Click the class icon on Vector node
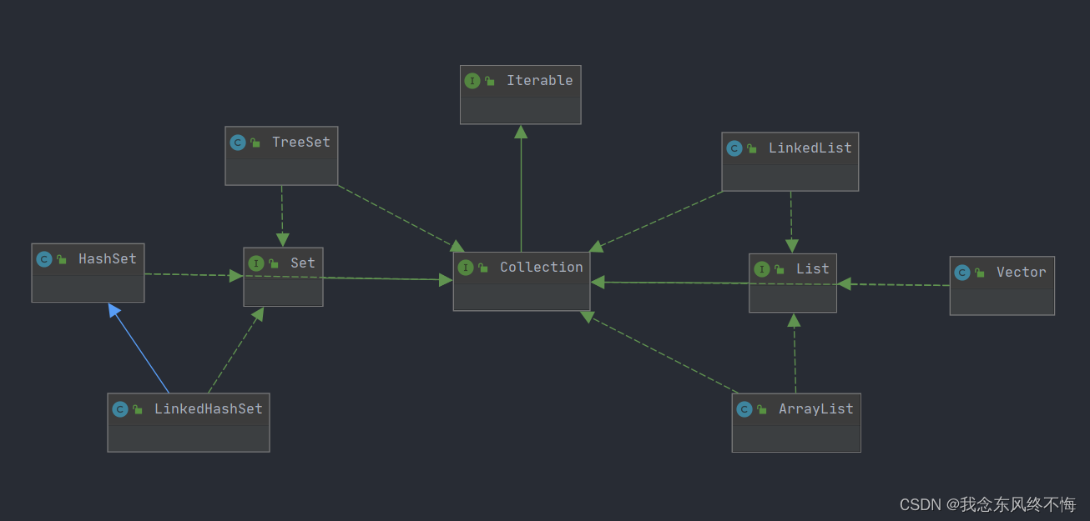1090x521 pixels. pyautogui.click(x=962, y=272)
